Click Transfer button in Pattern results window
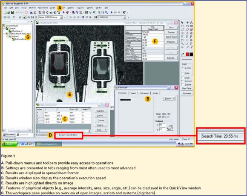247x196 pixels. pyautogui.click(x=101, y=121)
